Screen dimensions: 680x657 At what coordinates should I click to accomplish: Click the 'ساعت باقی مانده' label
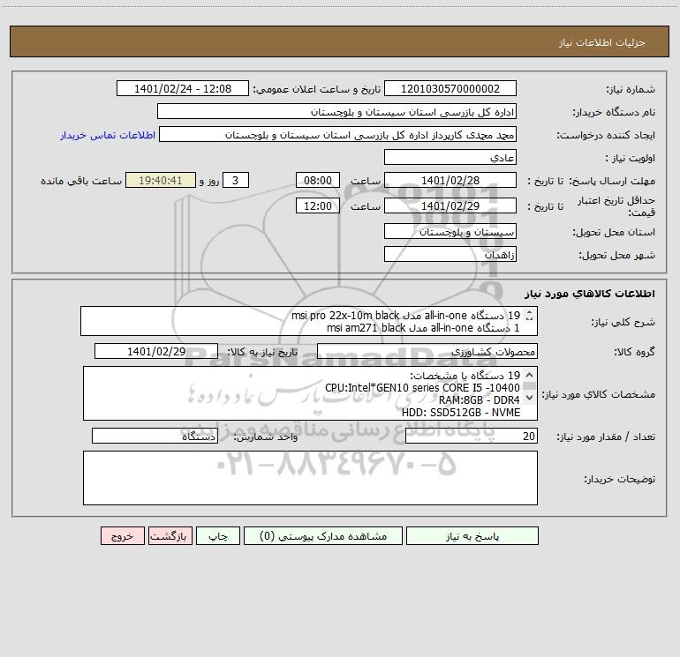pos(81,181)
